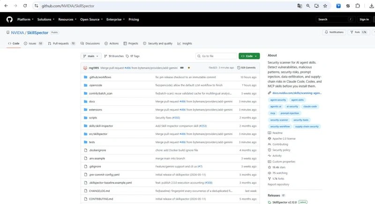The width and height of the screenshot is (375, 204).
Task: Open the .github/workflows folder
Action: pyautogui.click(x=100, y=77)
